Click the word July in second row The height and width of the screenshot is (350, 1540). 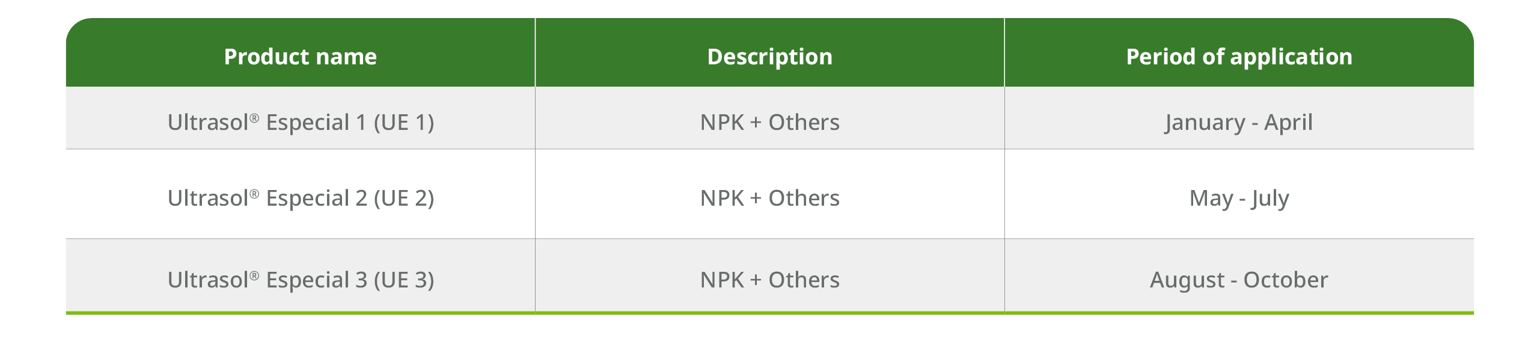point(1270,199)
